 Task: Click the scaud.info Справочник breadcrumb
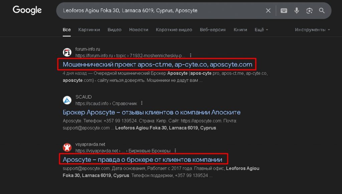click(106, 103)
